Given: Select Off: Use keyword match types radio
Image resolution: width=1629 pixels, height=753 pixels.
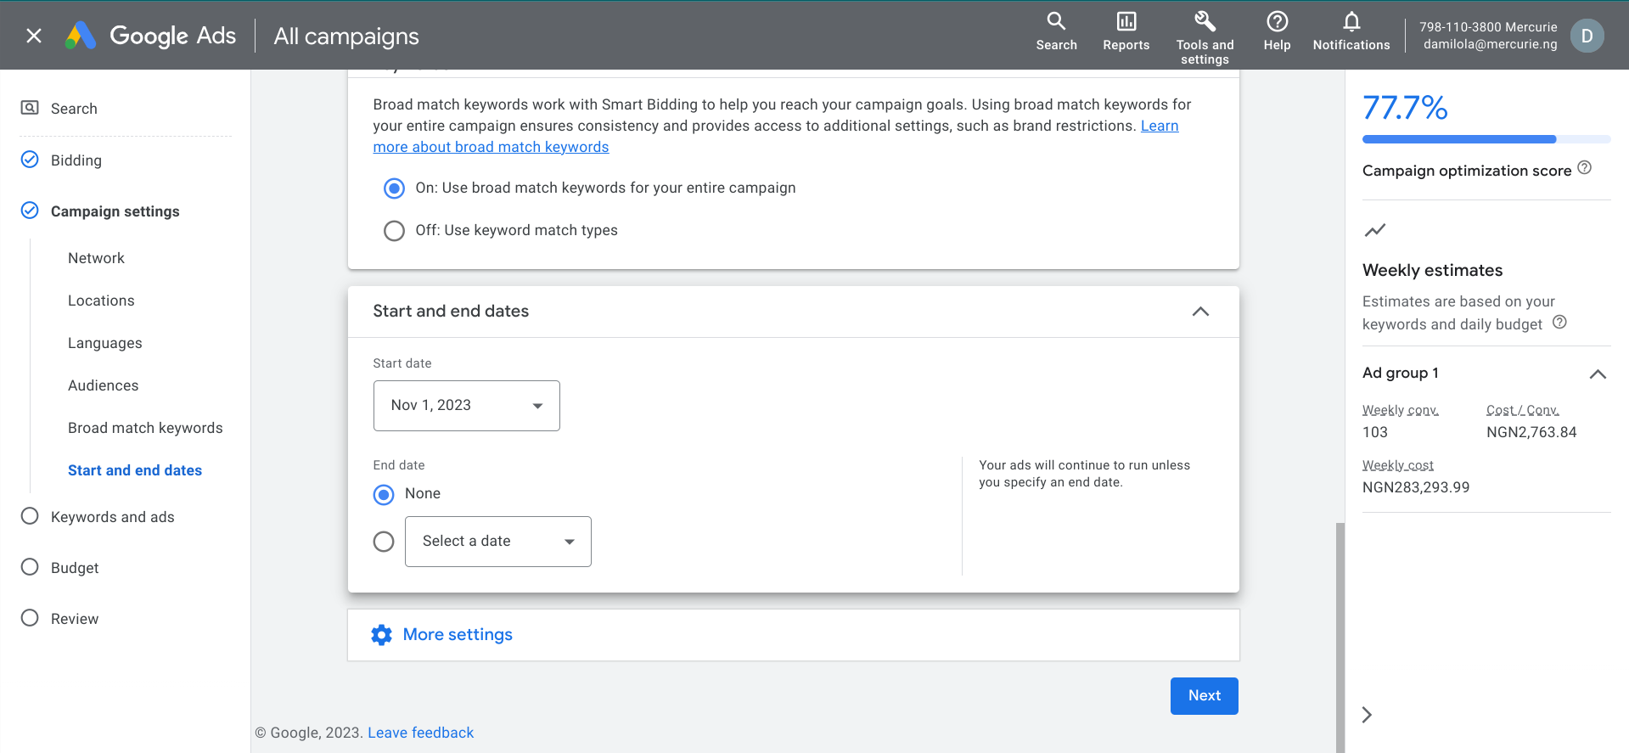Looking at the screenshot, I should (x=394, y=231).
